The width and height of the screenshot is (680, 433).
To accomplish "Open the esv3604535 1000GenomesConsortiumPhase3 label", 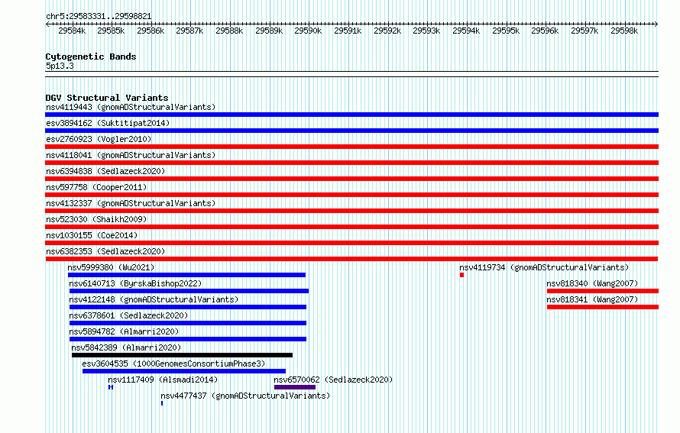I will click(x=173, y=364).
